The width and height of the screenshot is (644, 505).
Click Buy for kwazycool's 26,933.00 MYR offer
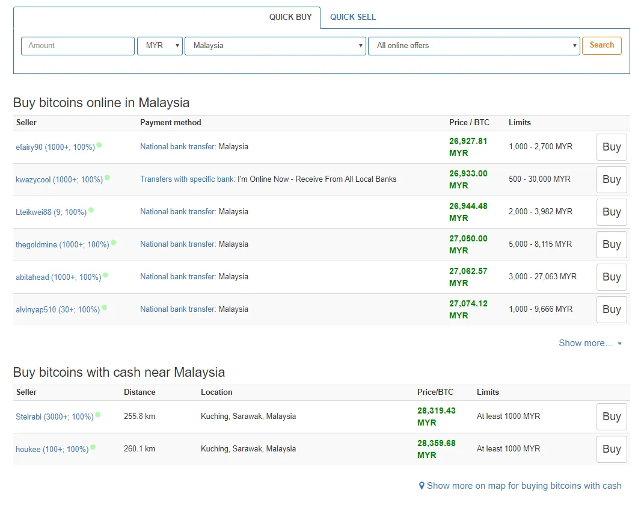click(x=612, y=179)
